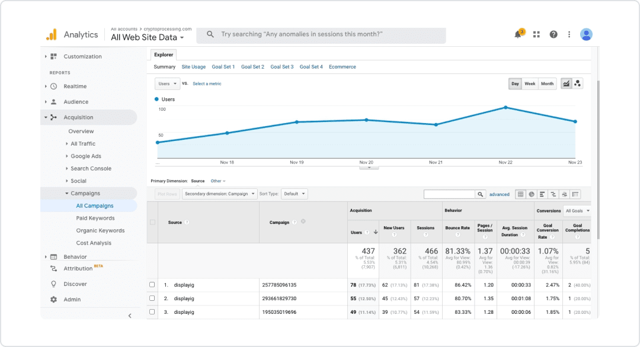The width and height of the screenshot is (640, 347).
Task: Open the notifications bell
Action: pos(518,34)
